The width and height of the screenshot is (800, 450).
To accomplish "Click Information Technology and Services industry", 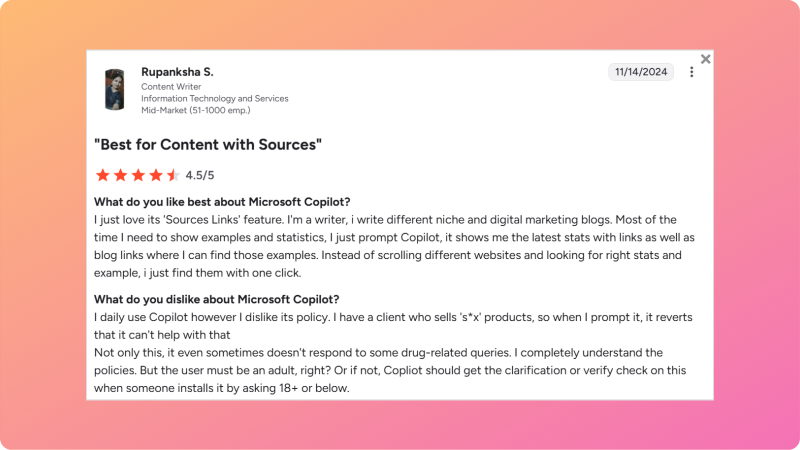I will coord(214,98).
